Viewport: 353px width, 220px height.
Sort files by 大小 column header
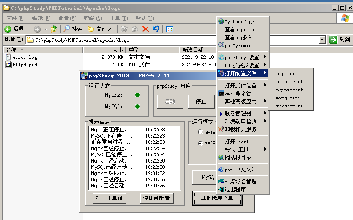[x=105, y=49]
